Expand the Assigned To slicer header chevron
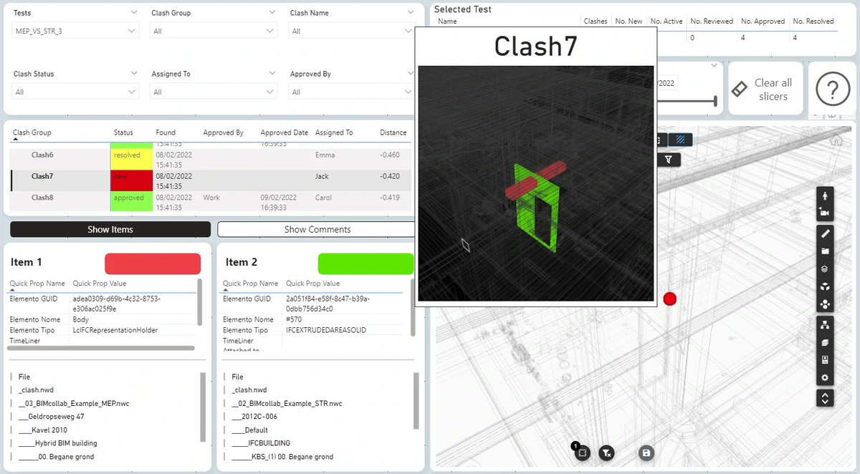Viewport: 860px width, 474px height. pos(272,74)
